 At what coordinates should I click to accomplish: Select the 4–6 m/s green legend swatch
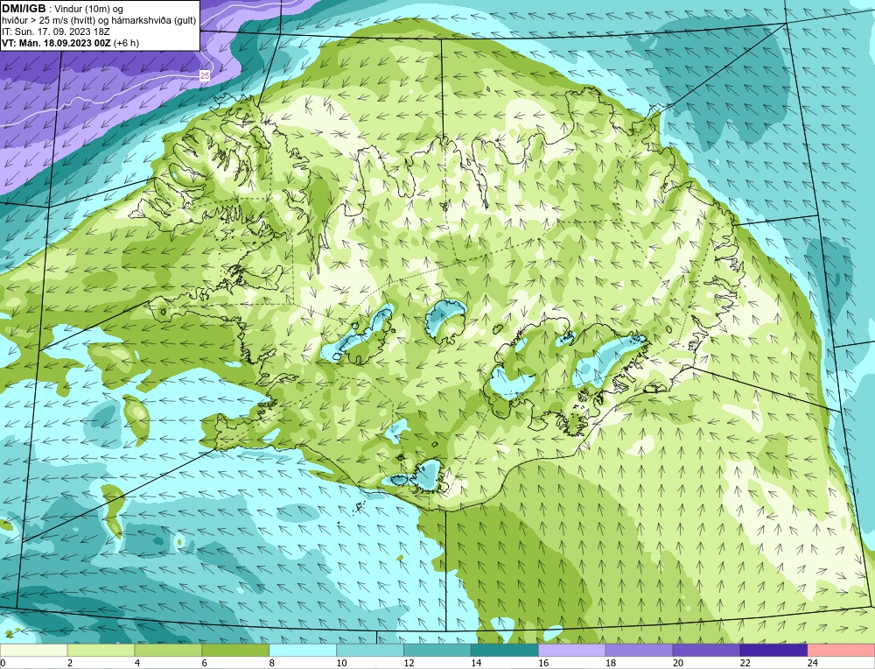(x=168, y=651)
